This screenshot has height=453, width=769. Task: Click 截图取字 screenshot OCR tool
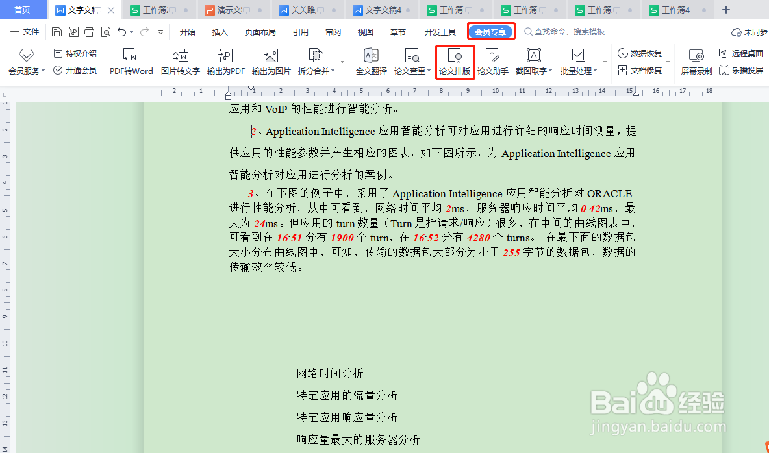(533, 61)
